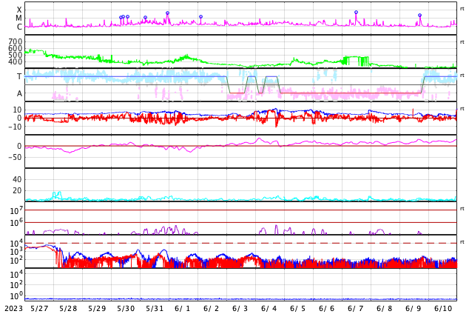Click the 40 axis tick label

(17, 179)
